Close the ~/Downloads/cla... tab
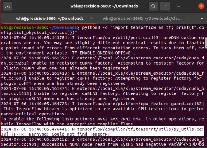 click(x=187, y=19)
